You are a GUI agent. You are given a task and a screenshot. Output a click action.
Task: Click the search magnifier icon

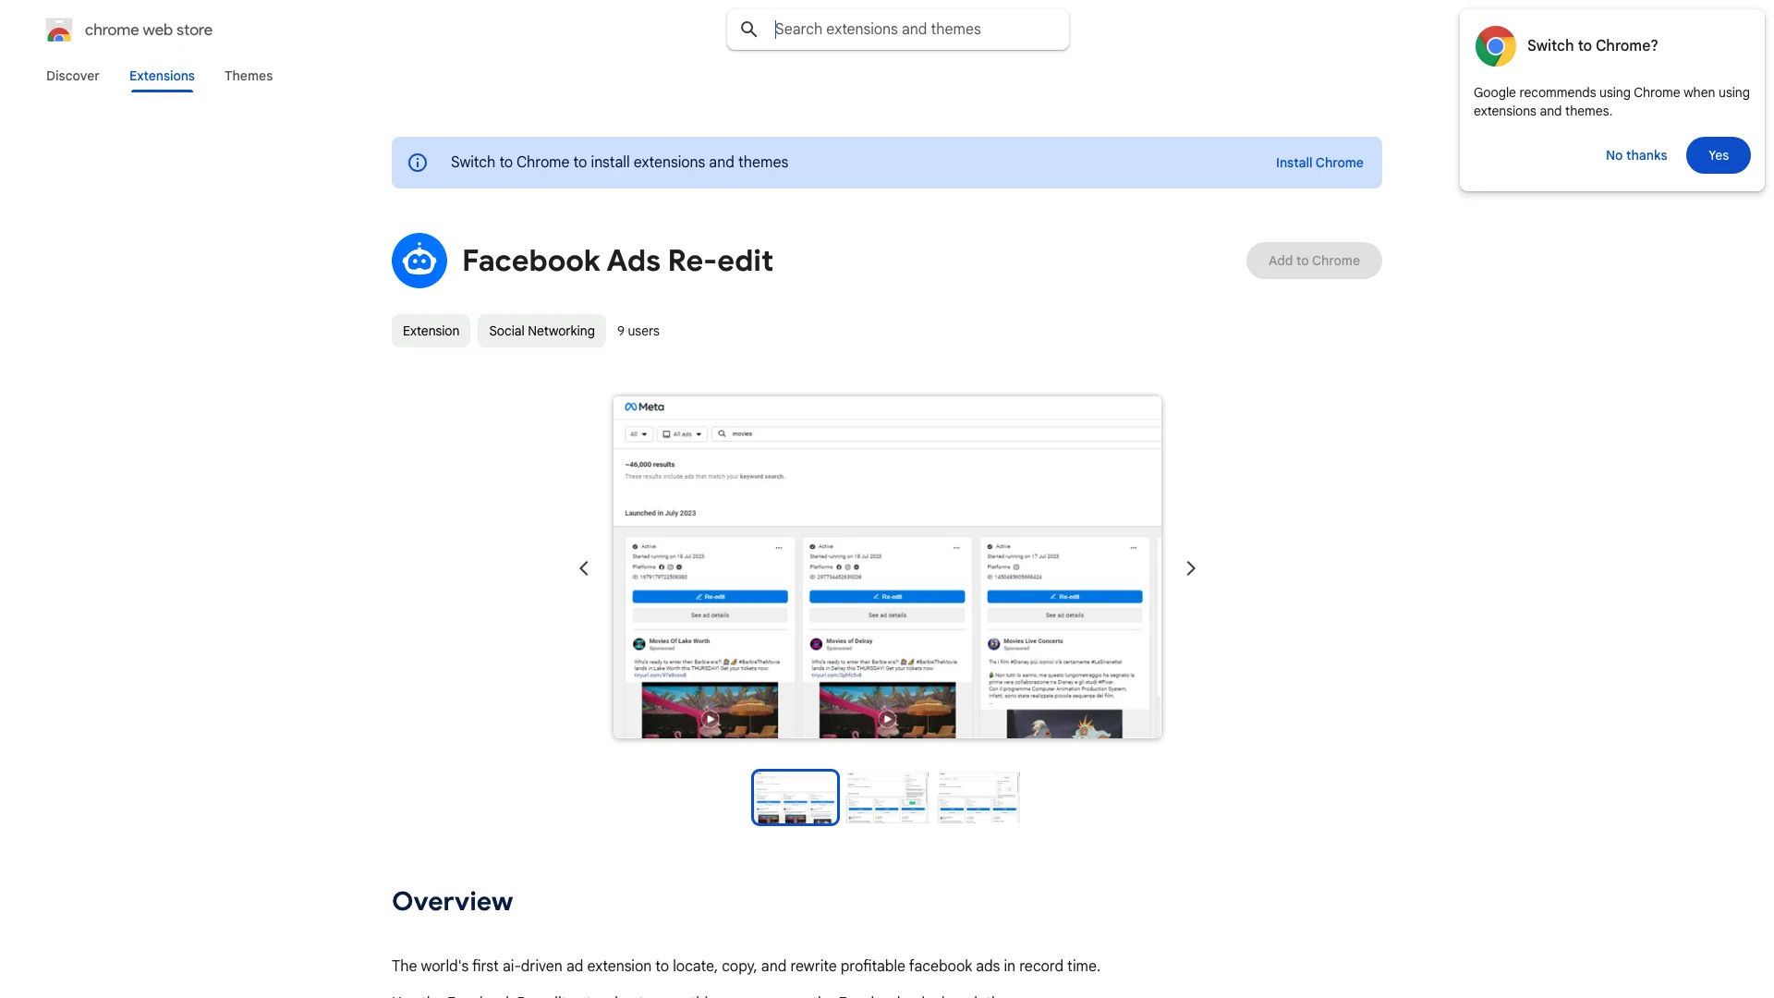pyautogui.click(x=749, y=30)
